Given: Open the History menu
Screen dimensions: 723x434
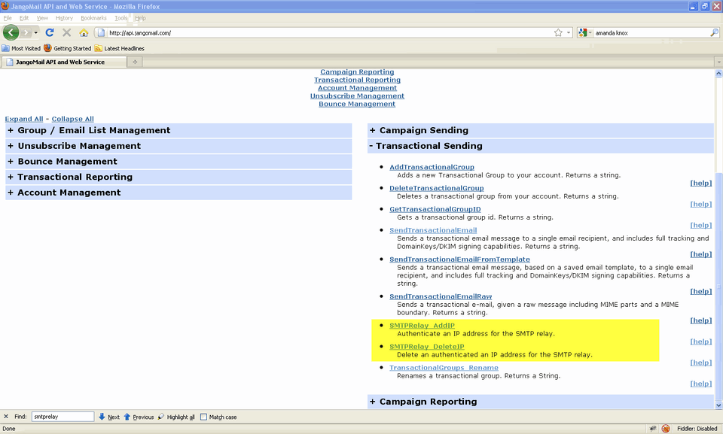Looking at the screenshot, I should (x=64, y=18).
